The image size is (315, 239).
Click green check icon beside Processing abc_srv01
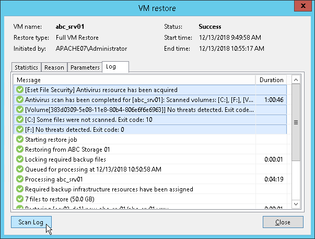20,179
